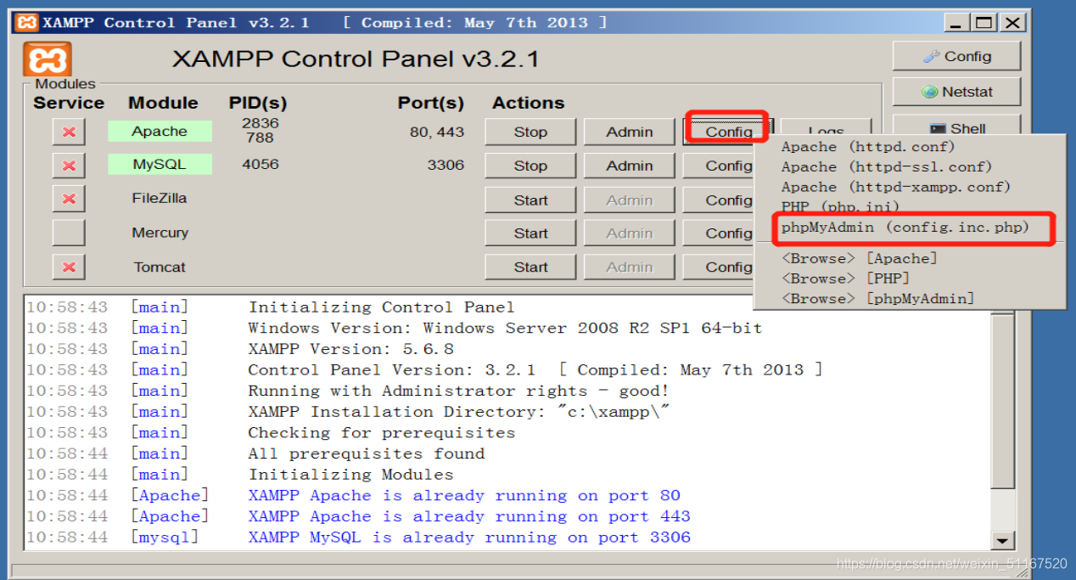Start the Mercury module
This screenshot has height=580, width=1076.
click(x=530, y=233)
